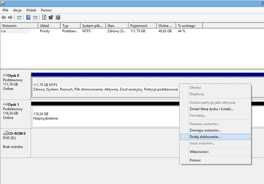Click the Dysk 0 disk icon
Screen dimensions: 264x184
pos(6,75)
